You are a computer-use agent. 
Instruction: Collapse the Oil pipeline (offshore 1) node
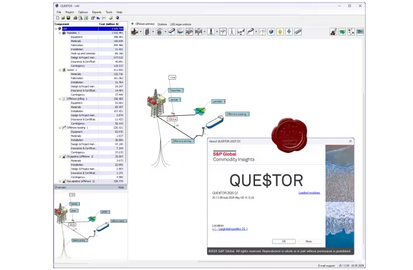coord(60,157)
